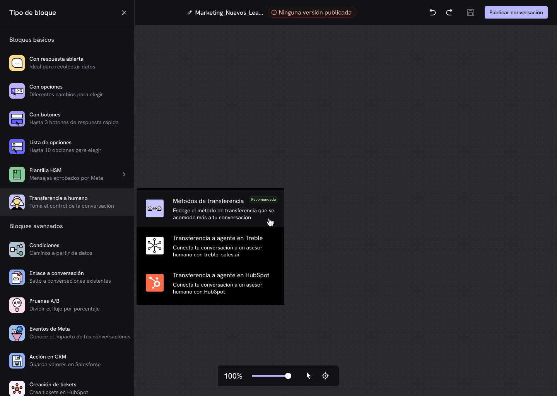The image size is (557, 396).
Task: Select the Transferencia a humano block icon
Action: click(x=17, y=202)
